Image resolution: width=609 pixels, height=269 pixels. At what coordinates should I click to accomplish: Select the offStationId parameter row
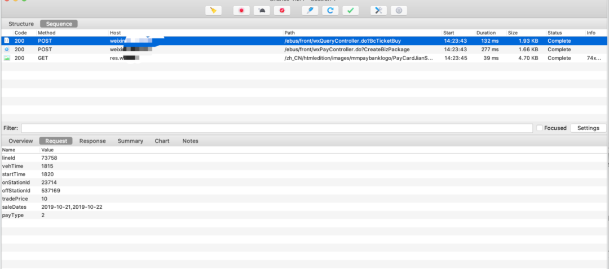click(304, 190)
